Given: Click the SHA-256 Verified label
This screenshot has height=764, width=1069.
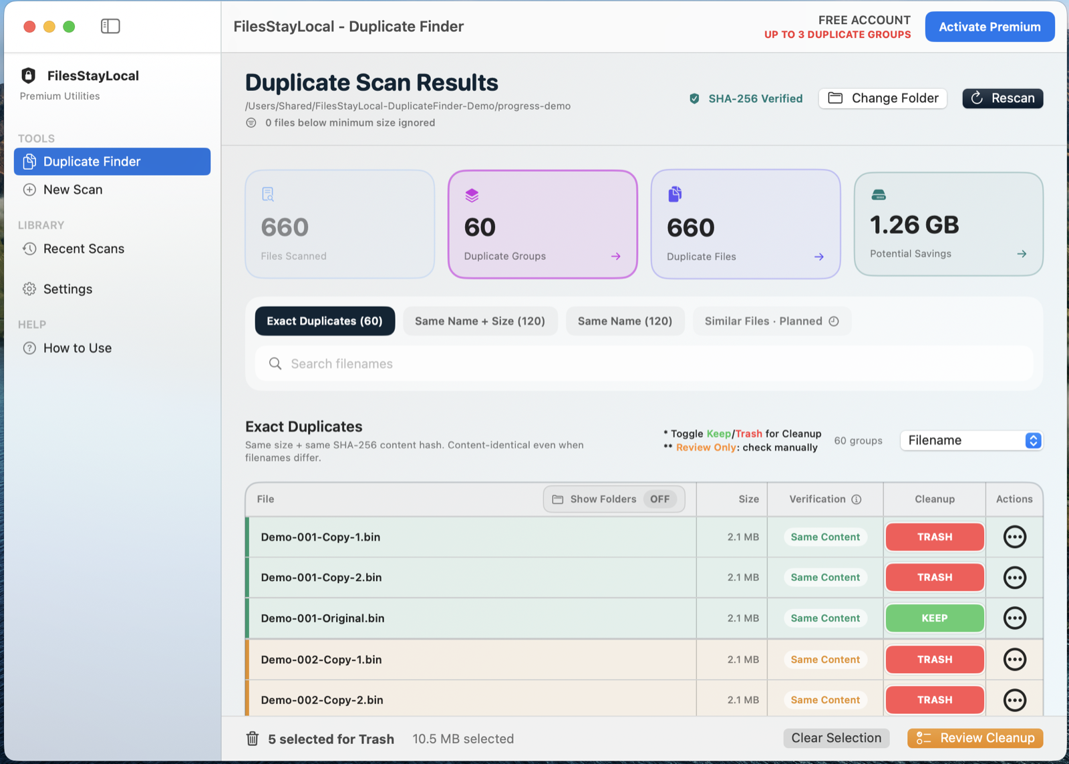Looking at the screenshot, I should coord(756,99).
